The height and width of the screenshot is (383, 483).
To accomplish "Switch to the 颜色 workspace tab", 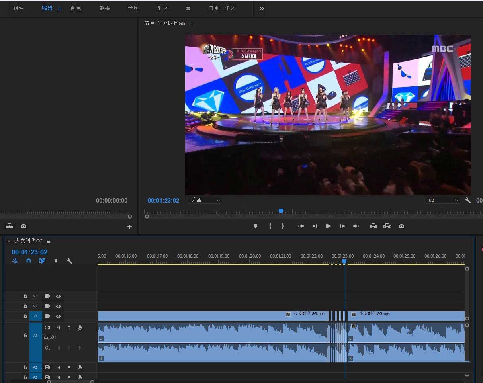I will (76, 8).
